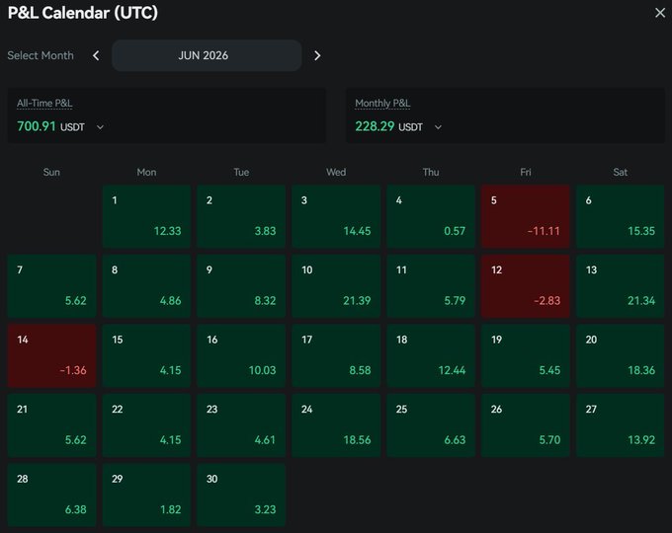The image size is (672, 533).
Task: Click the 228.29 USDT monthly value
Action: [x=388, y=126]
